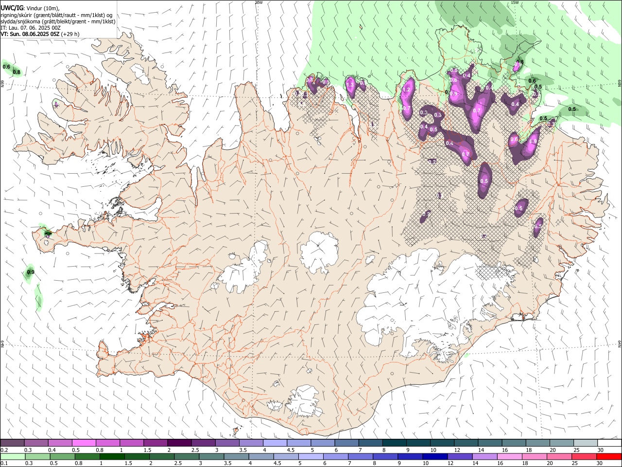Select red-pink swatch labeled 25 in lower legend
This screenshot has height=467, width=622.
(x=584, y=456)
